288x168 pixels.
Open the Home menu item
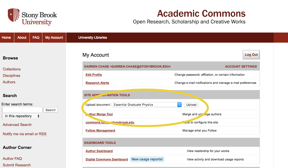click(6, 38)
